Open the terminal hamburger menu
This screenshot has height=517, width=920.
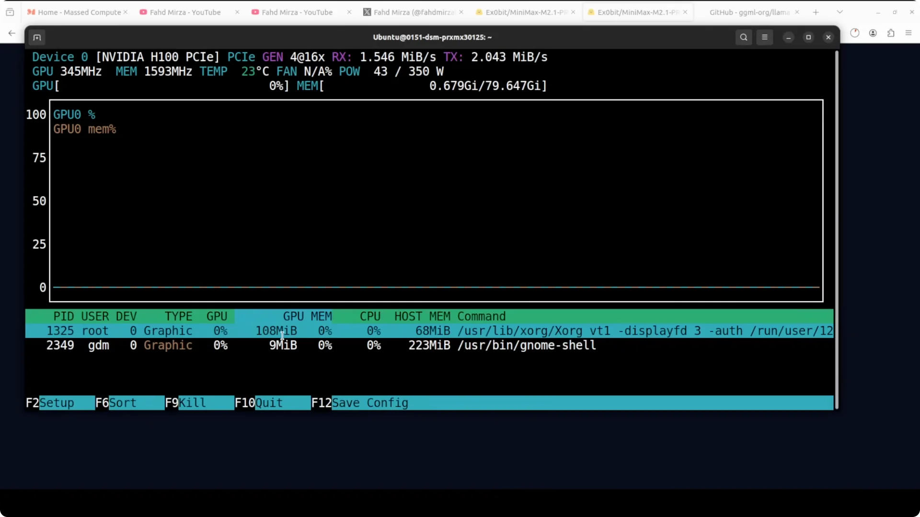tap(764, 37)
